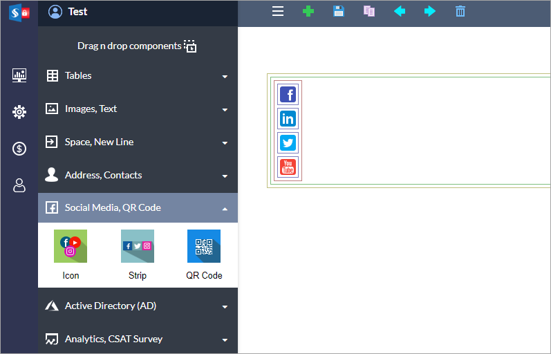Click the copy pages icon in toolbar

pos(369,11)
